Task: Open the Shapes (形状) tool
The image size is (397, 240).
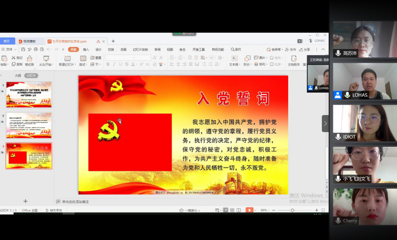Action: pyautogui.click(x=247, y=59)
